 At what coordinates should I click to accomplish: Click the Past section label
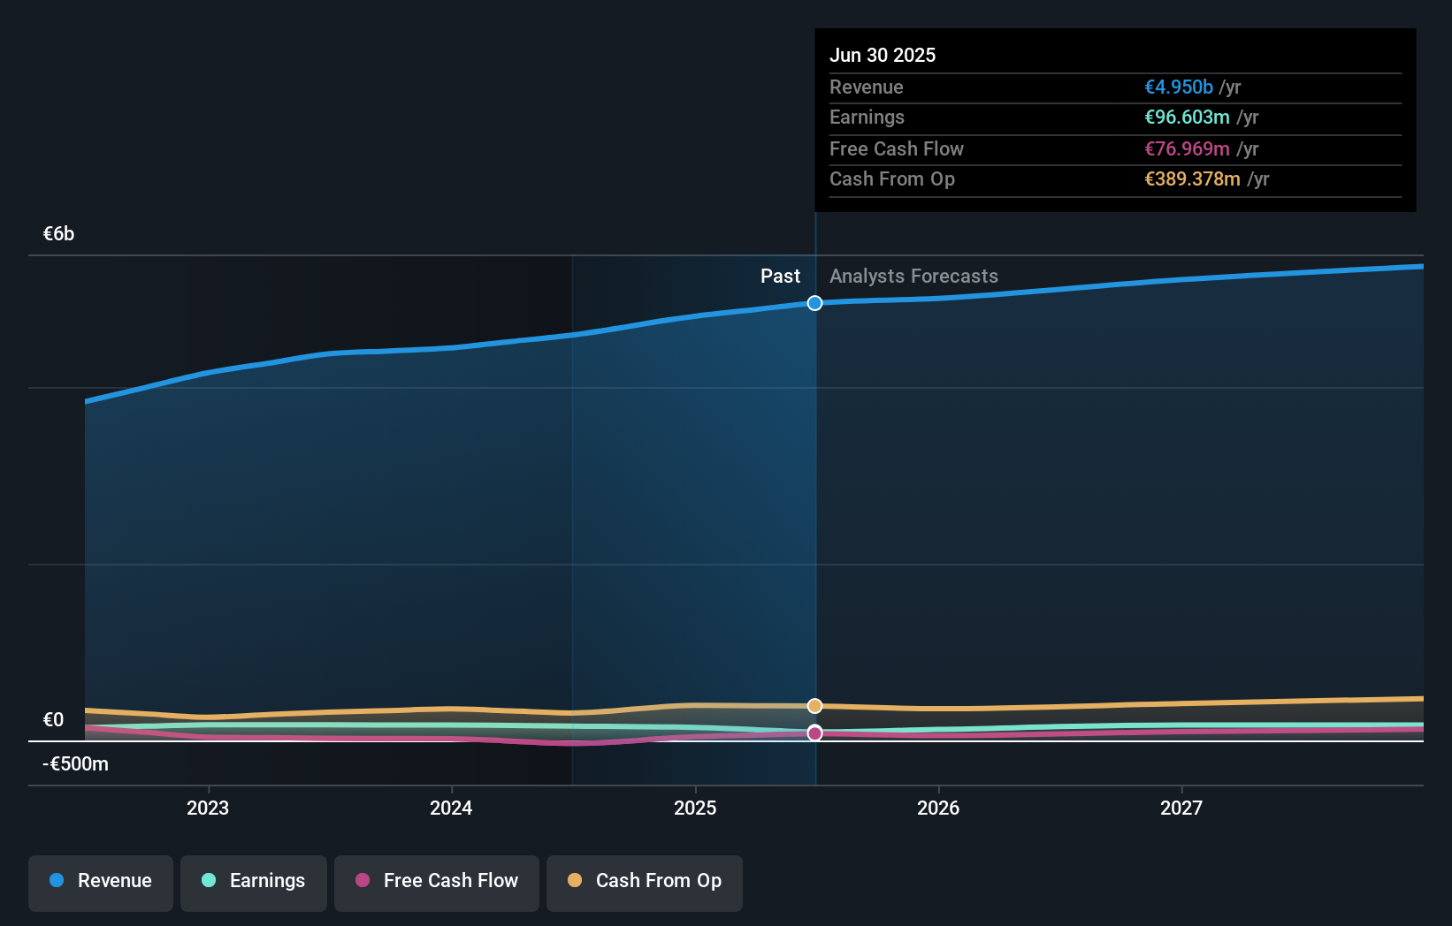(x=780, y=276)
